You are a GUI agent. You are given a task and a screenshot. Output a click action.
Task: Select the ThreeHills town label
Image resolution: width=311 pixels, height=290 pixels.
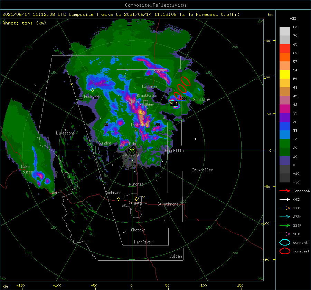[173, 151]
